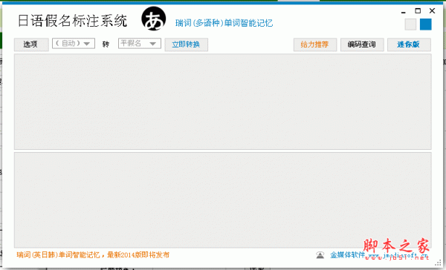The width and height of the screenshot is (446, 270).
Task: Expand the 平假名 target format dropdown
Action: 140,44
